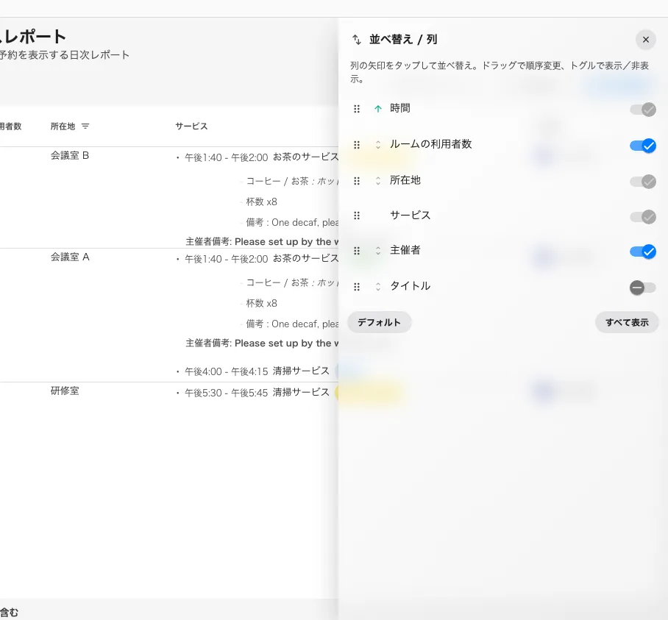This screenshot has height=620, width=668.
Task: Turn off the ルームの利用者数 column toggle
Action: tap(643, 146)
